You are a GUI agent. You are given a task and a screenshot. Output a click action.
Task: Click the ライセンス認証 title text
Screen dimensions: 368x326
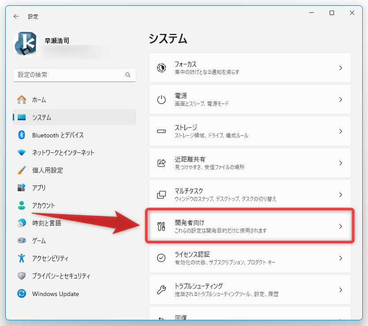pos(192,255)
